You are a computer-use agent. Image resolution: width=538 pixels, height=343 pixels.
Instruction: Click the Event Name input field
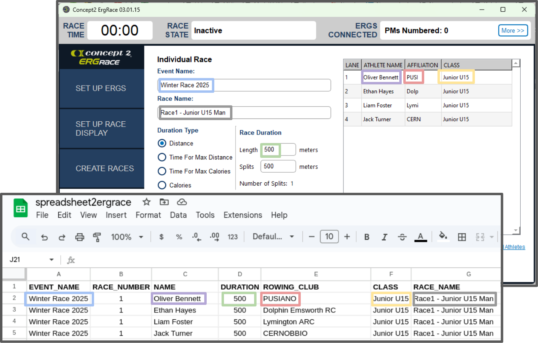tap(244, 85)
